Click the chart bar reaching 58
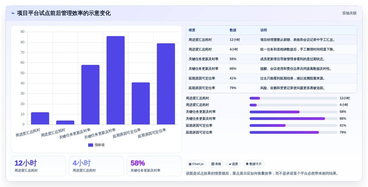368x187 pixels. [x=90, y=95]
